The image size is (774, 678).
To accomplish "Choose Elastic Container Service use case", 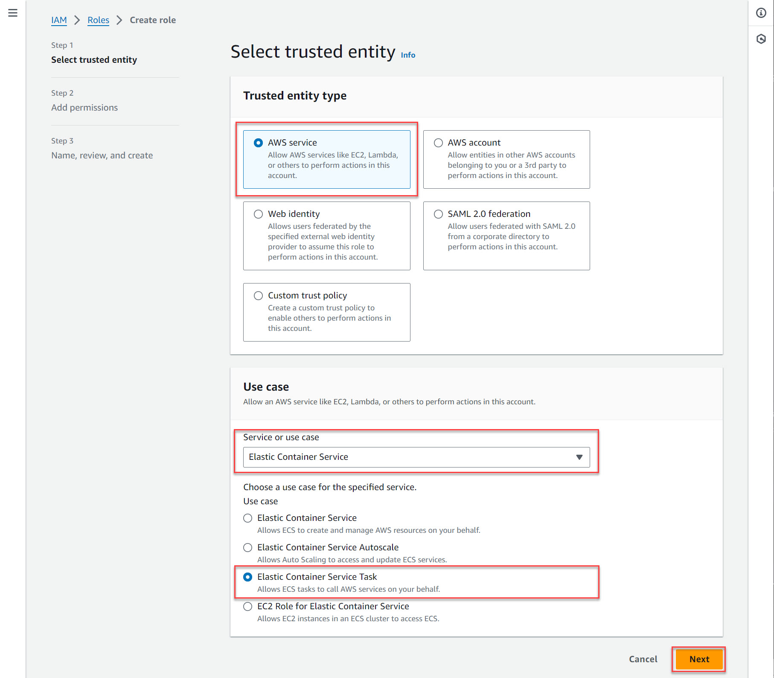I will coord(247,518).
